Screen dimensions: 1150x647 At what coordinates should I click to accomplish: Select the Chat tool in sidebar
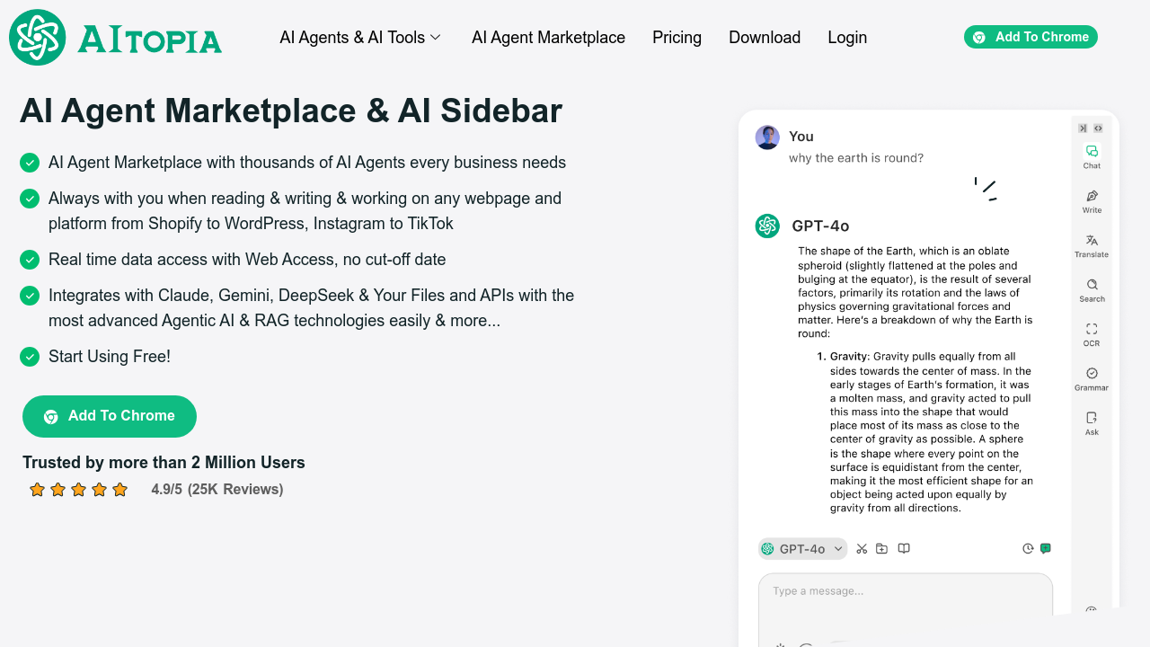point(1092,155)
